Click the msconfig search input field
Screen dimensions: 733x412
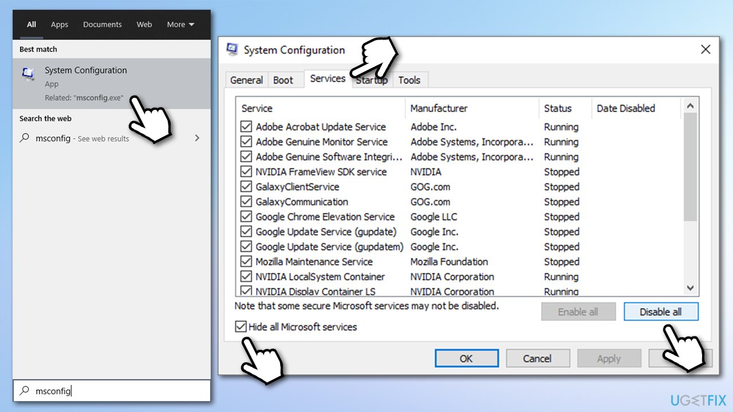pos(115,391)
